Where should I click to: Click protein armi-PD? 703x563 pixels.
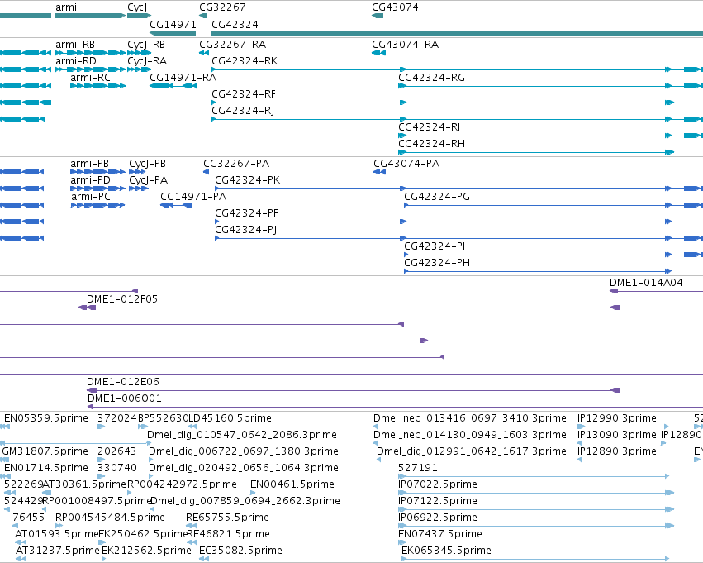(91, 181)
